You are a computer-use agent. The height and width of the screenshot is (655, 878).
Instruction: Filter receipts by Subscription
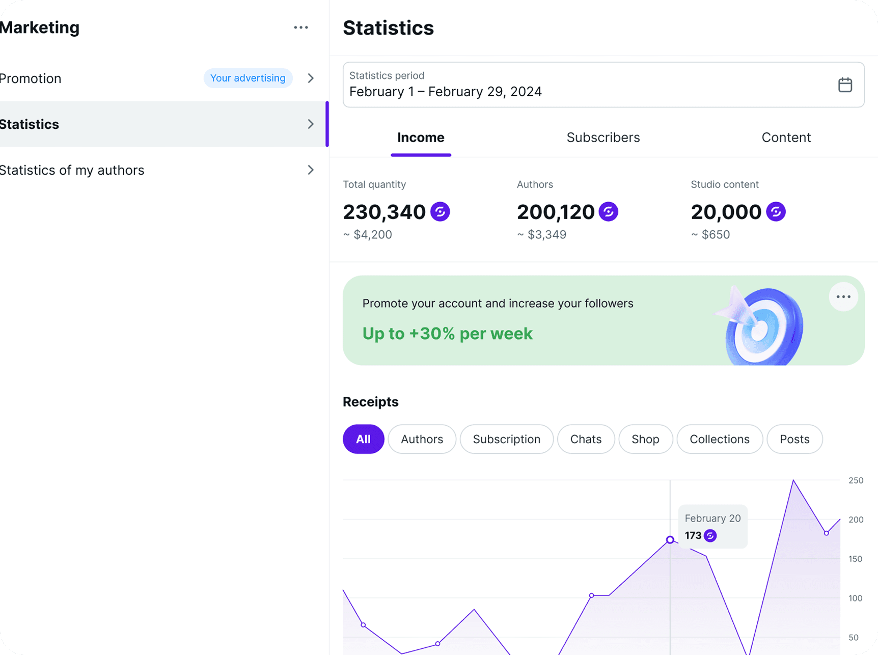click(506, 439)
